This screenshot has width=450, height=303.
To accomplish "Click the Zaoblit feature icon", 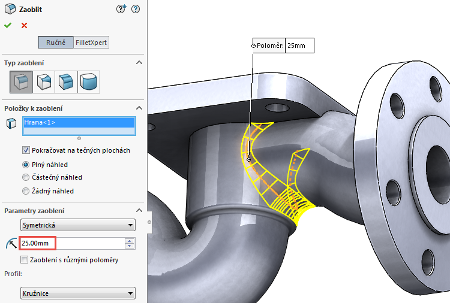I will point(10,9).
